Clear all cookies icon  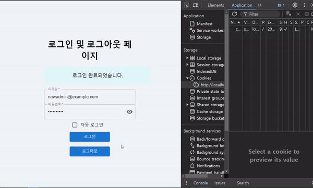pos(288,14)
